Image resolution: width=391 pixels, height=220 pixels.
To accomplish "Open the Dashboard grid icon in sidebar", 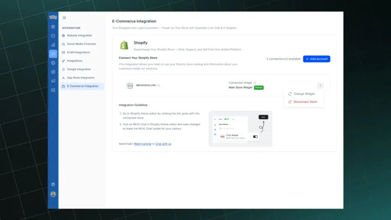I will [x=53, y=27].
